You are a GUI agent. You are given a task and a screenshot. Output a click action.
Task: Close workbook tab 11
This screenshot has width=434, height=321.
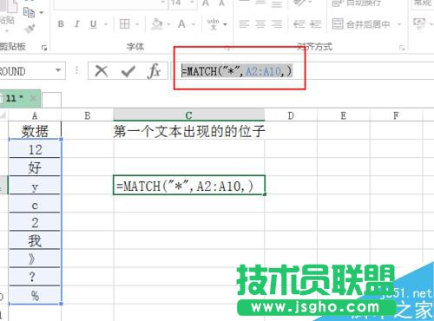point(33,98)
